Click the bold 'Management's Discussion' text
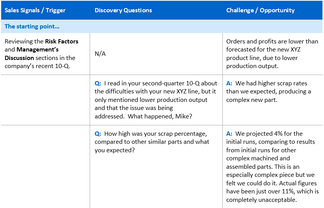Viewport: 324px width, 208px height. coord(32,54)
